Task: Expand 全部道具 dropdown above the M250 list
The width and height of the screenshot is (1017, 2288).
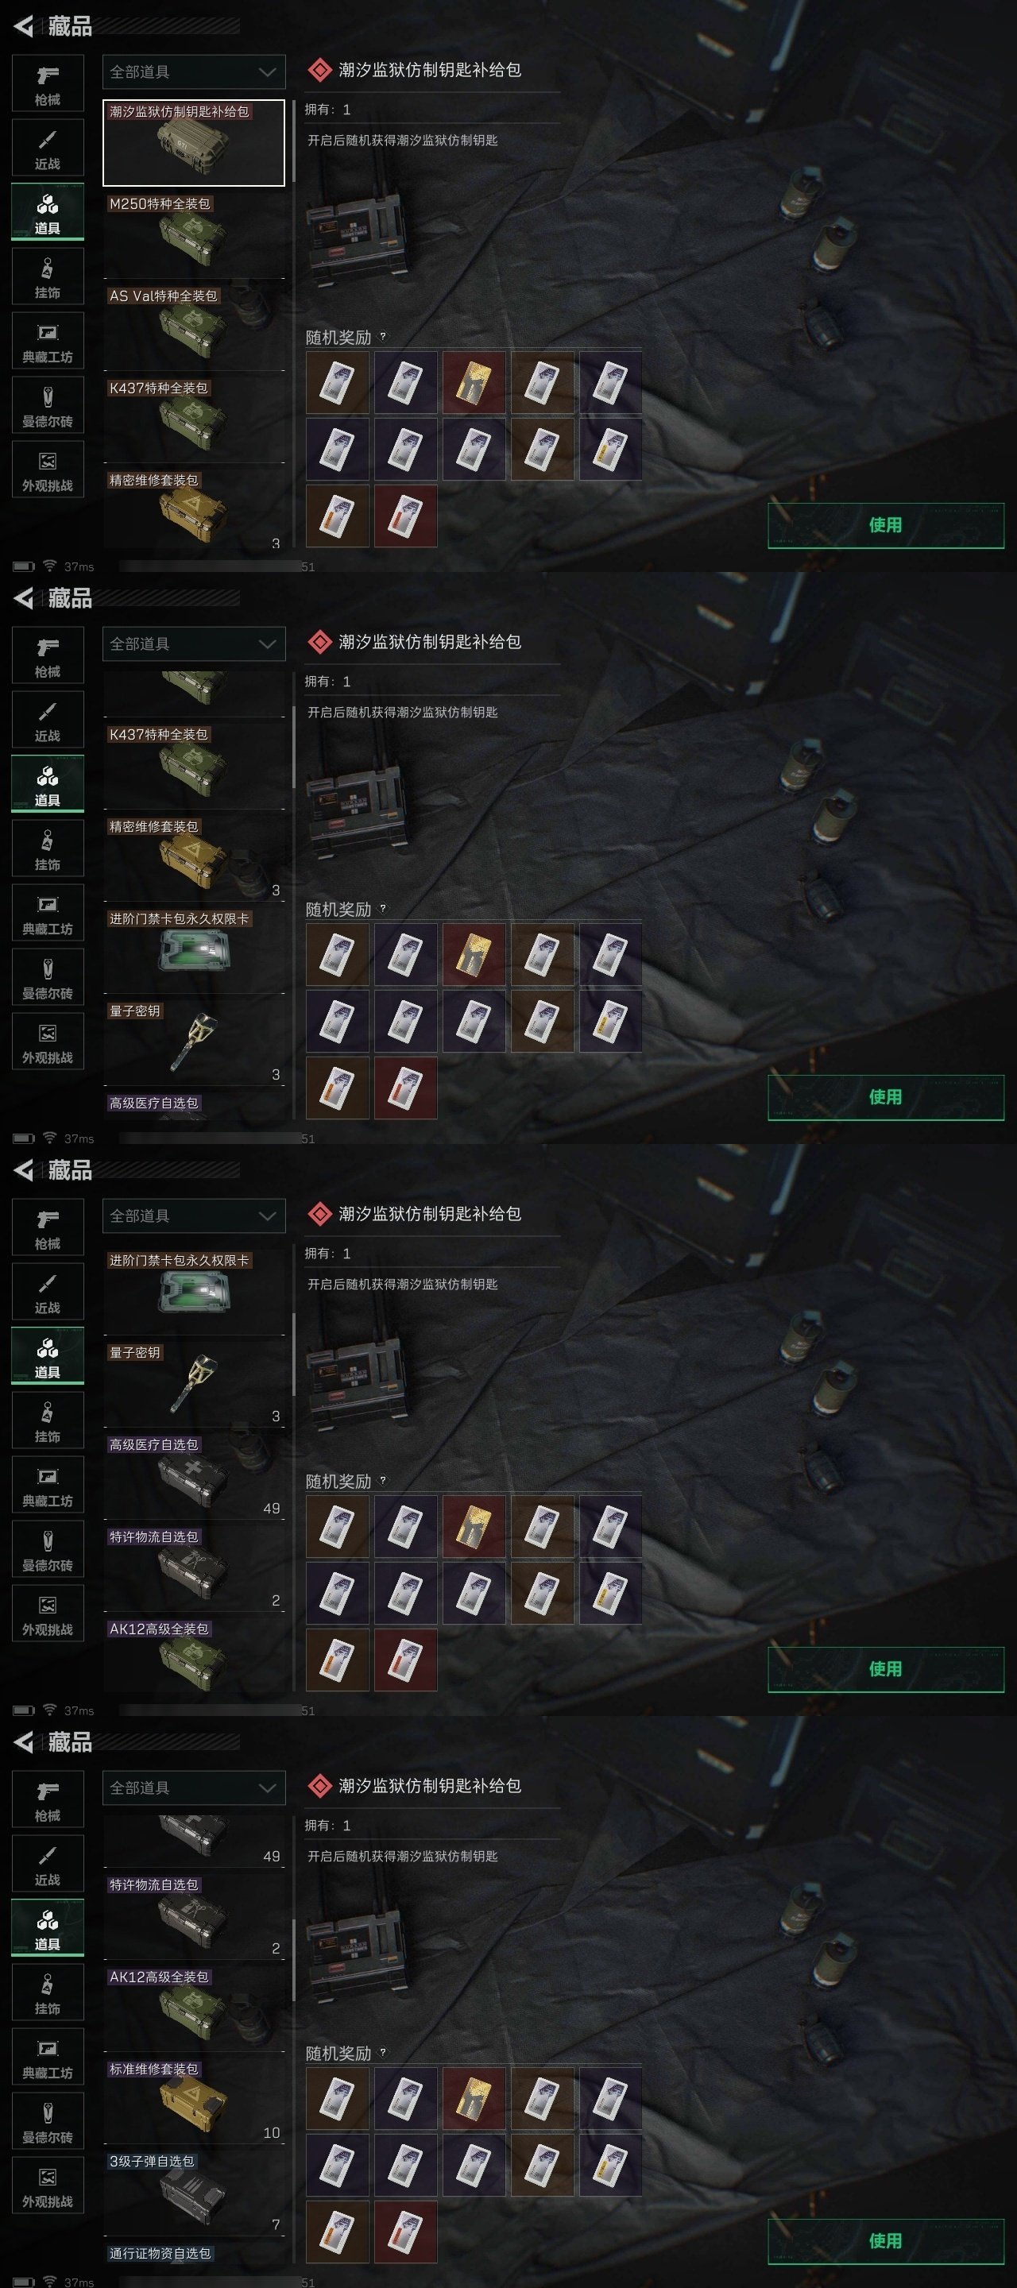Action: point(194,72)
